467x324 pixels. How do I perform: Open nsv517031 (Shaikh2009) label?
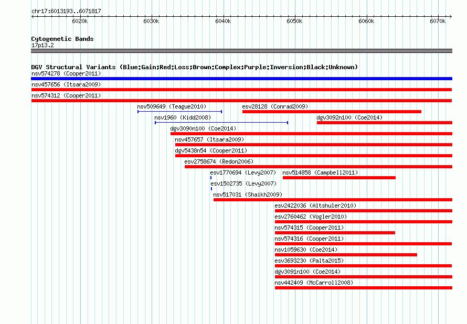(x=248, y=195)
